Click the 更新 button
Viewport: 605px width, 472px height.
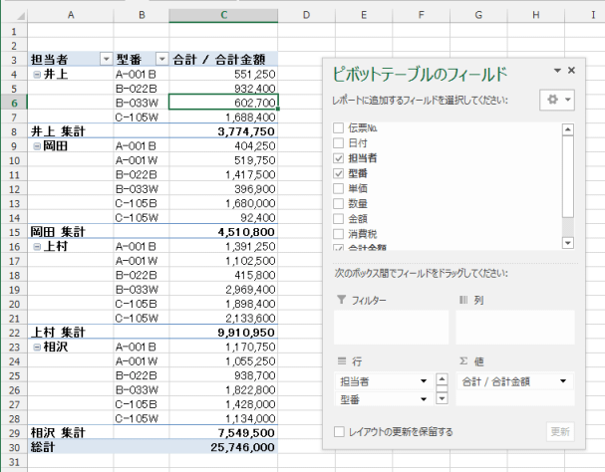[x=561, y=432]
